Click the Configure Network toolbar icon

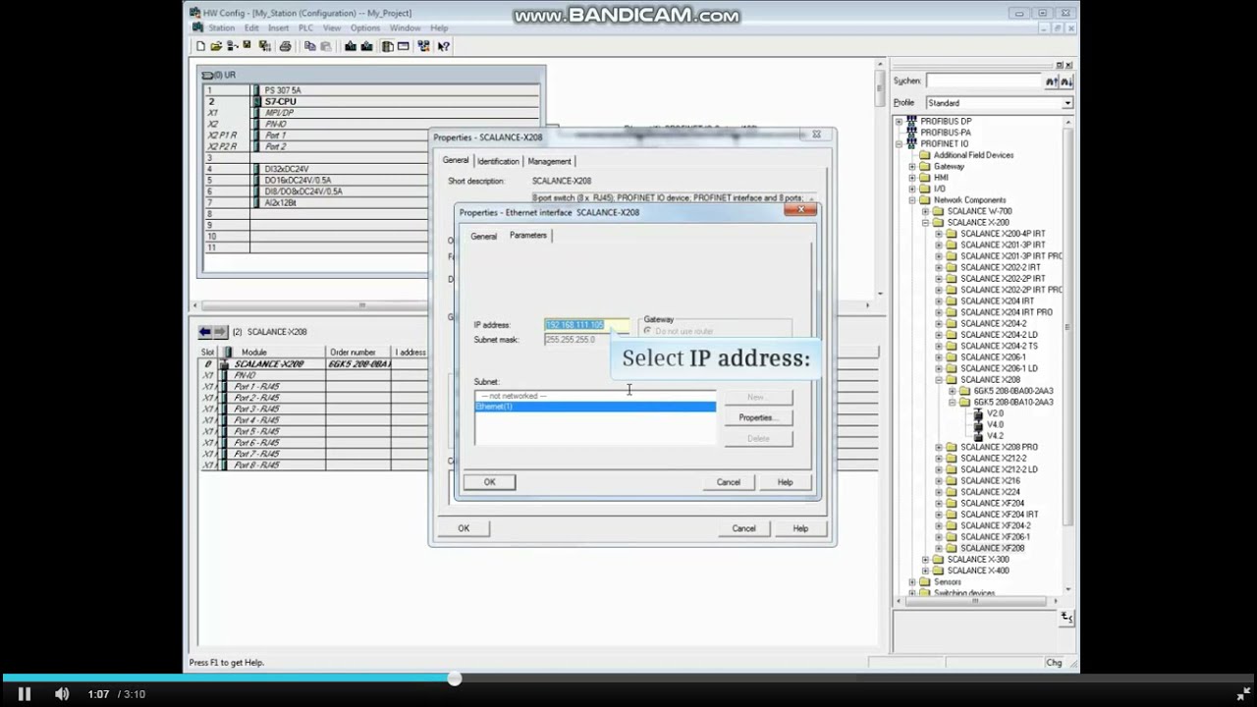423,45
